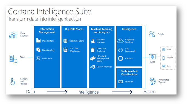
Task: Click the Cognitive Services cloud icon
Action: point(120,41)
